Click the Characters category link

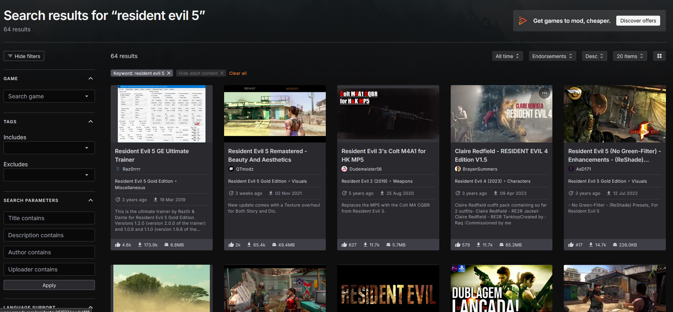tap(519, 181)
